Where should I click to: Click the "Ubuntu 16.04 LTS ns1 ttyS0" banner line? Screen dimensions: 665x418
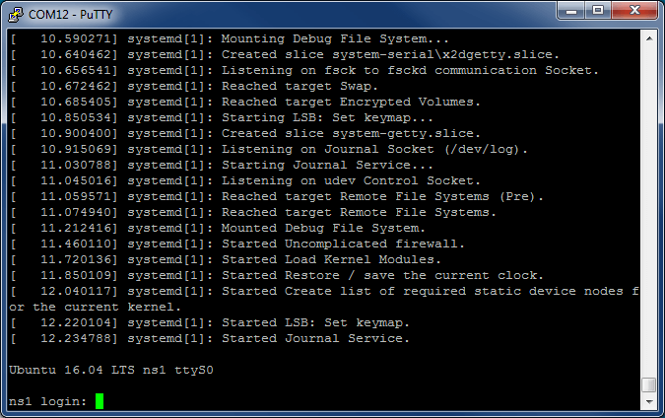pos(111,370)
